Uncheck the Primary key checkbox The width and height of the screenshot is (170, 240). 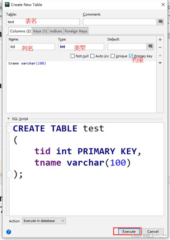[x=131, y=56]
